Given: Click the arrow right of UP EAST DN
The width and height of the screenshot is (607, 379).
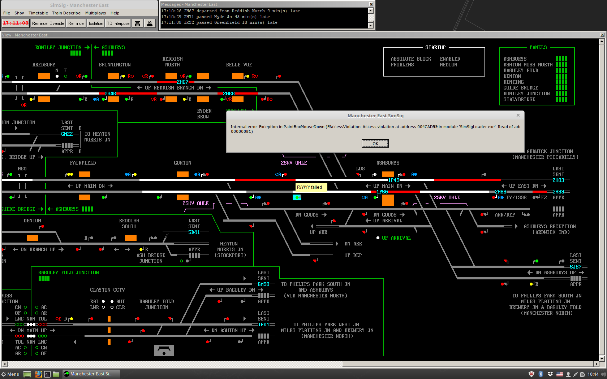Looking at the screenshot, I should [x=544, y=186].
